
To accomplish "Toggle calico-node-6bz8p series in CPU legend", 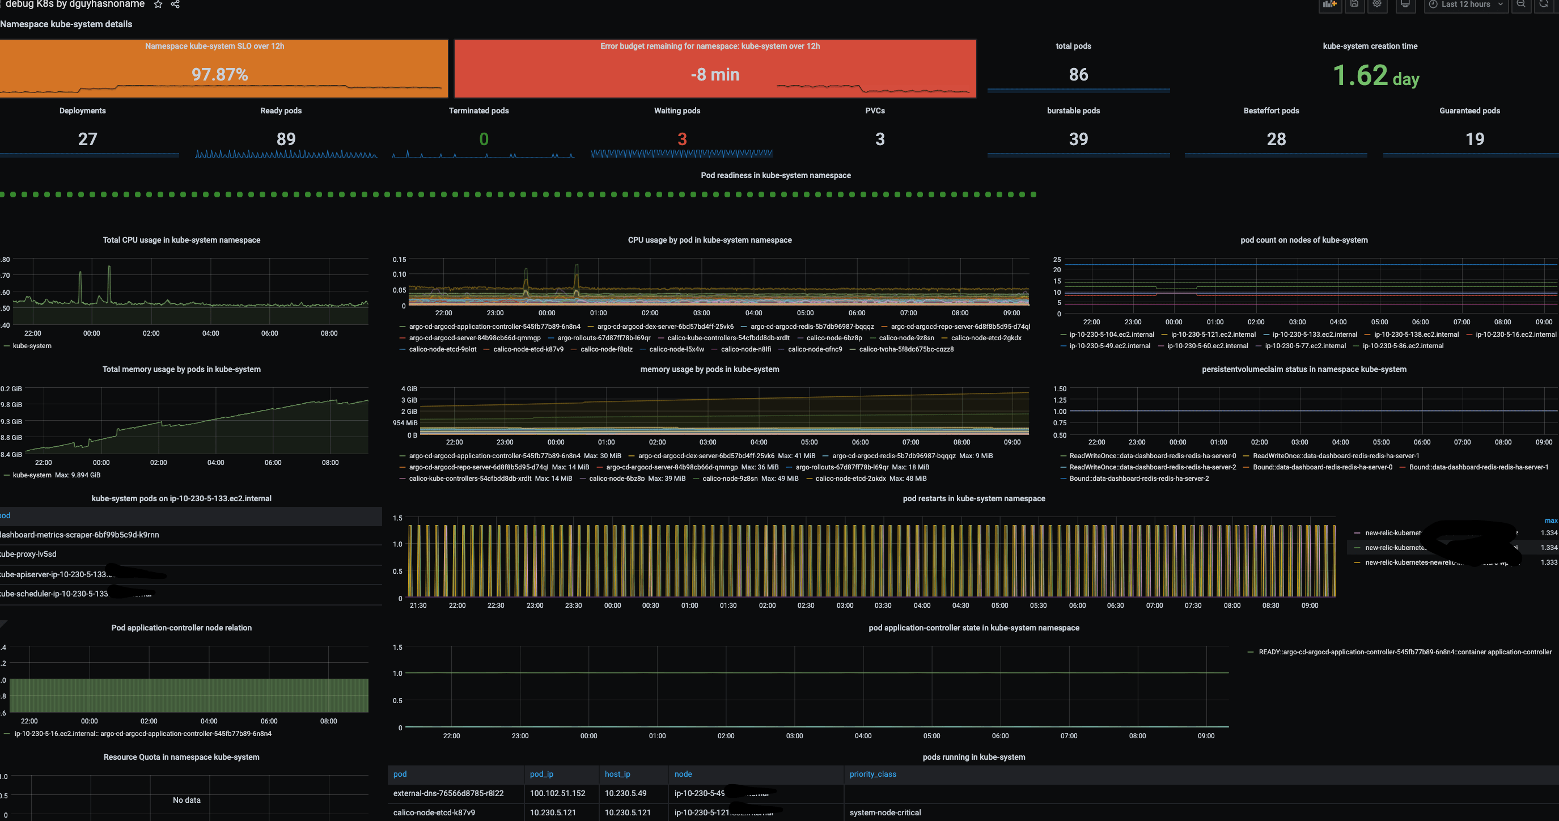I will [834, 338].
